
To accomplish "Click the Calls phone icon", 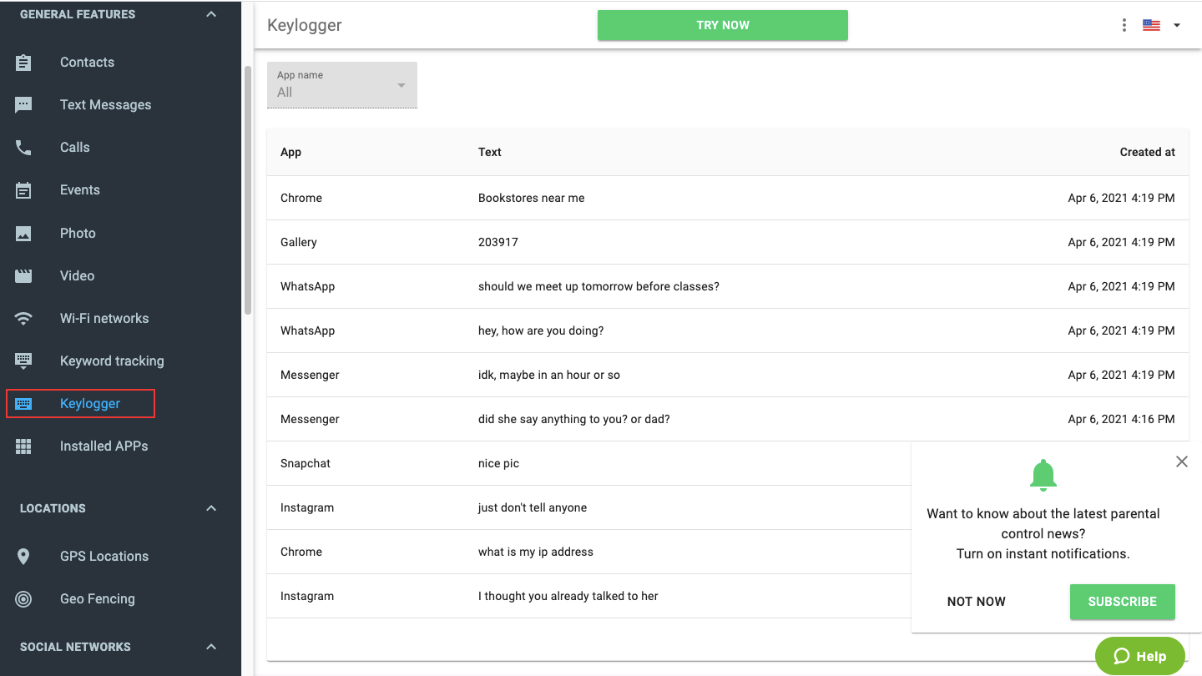I will 23,148.
